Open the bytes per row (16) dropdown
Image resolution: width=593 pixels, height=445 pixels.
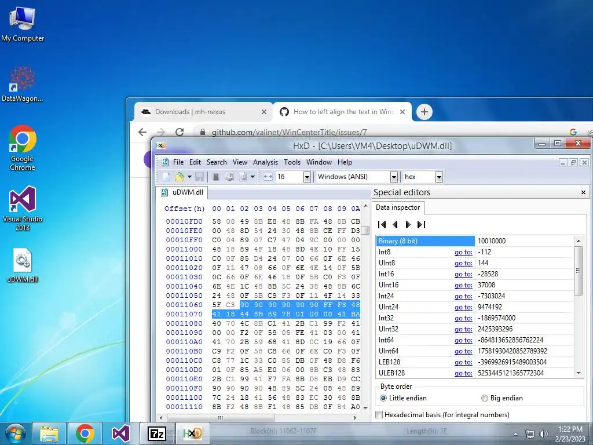[x=307, y=177]
